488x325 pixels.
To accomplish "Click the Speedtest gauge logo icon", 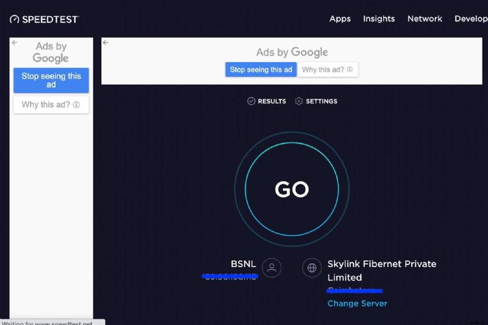I will [x=15, y=20].
